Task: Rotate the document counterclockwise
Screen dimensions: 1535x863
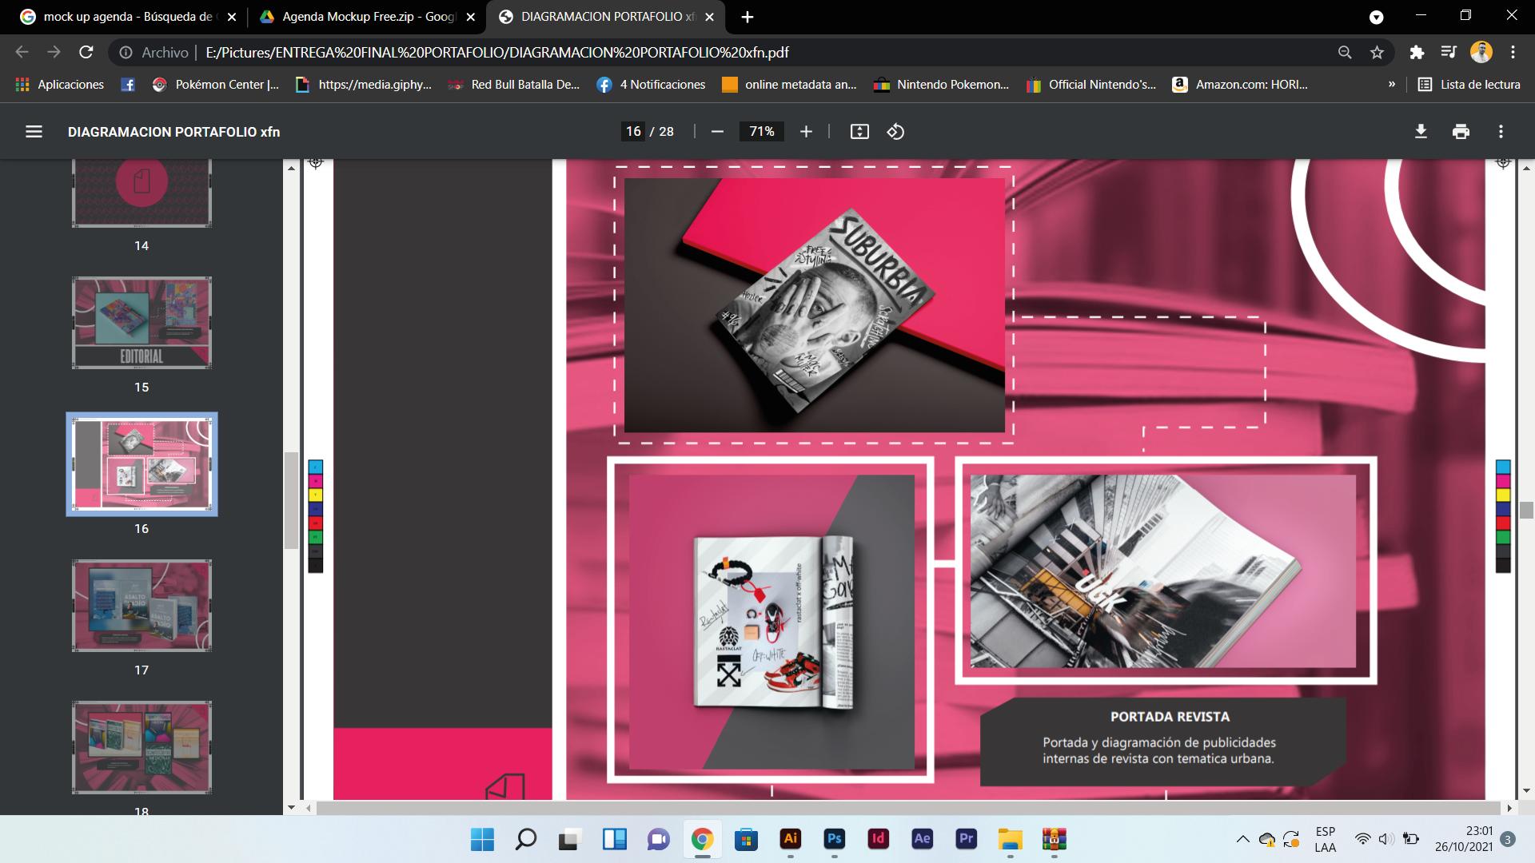Action: 895,132
